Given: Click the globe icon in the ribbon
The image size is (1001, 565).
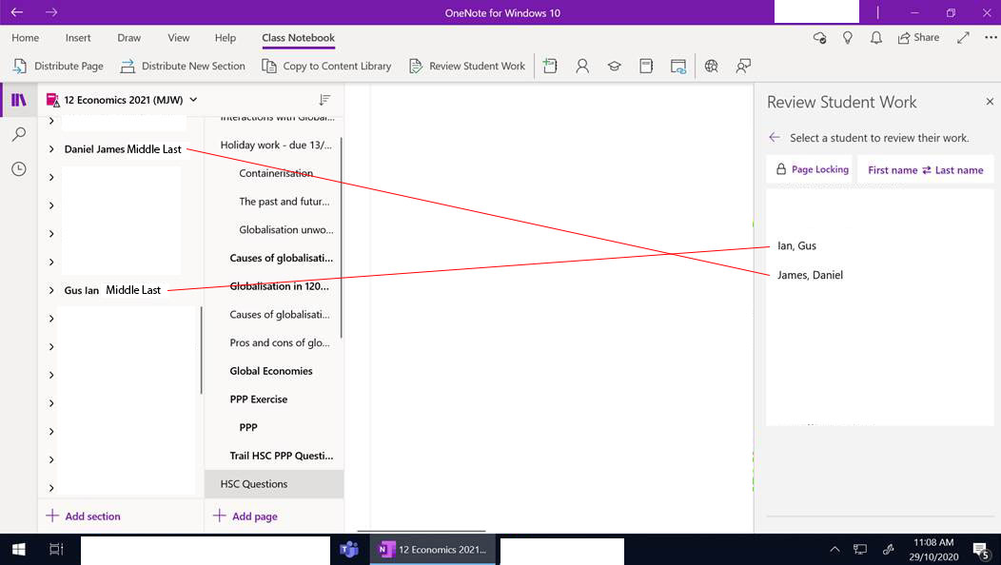Looking at the screenshot, I should point(711,66).
